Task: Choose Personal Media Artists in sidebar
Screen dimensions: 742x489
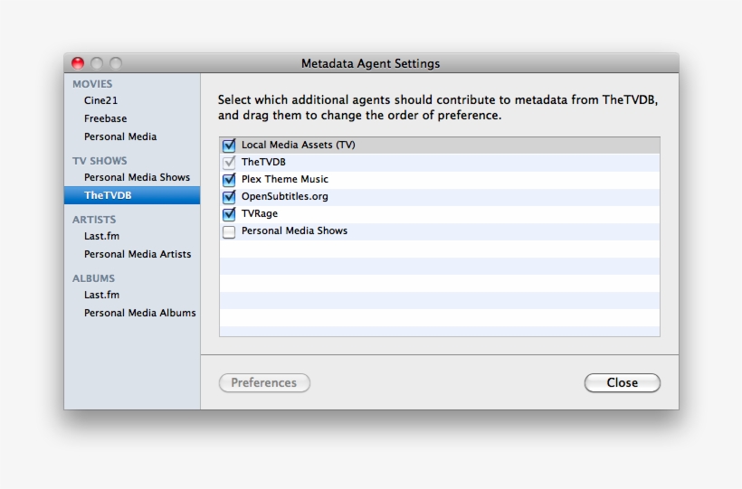Action: 138,254
